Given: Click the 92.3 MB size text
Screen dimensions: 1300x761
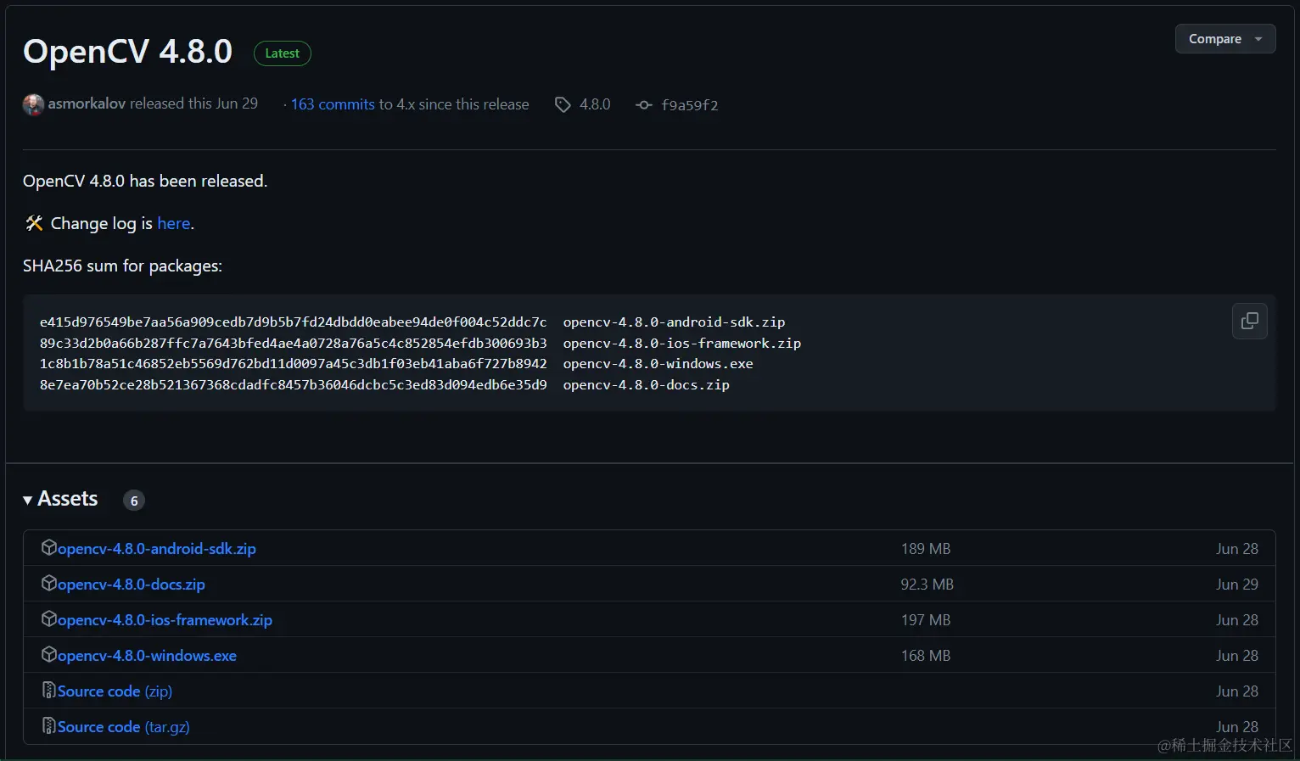Looking at the screenshot, I should click(x=927, y=585).
